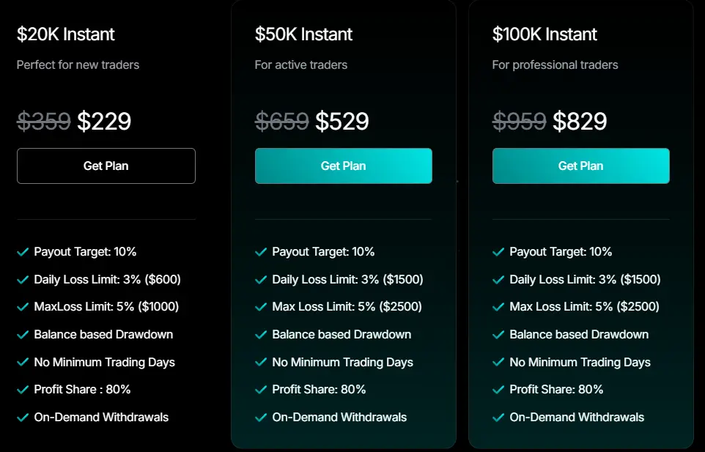
Task: Click checkmark beside Daily Loss Limit ($600)
Action: point(23,279)
